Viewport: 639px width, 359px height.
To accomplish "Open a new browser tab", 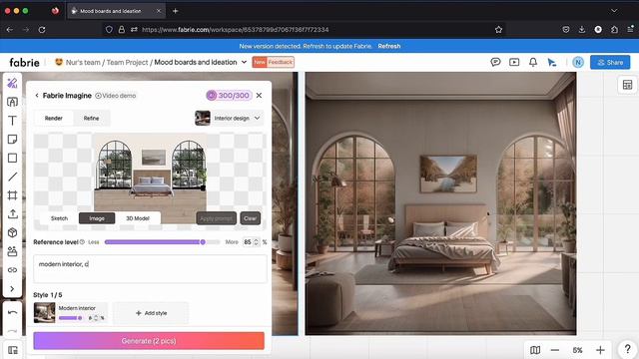I will [176, 11].
